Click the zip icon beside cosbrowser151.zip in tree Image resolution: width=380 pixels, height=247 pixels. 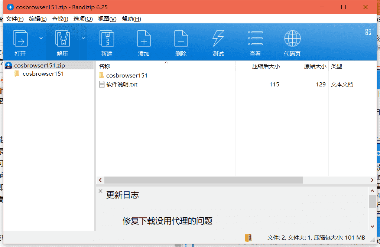point(9,65)
